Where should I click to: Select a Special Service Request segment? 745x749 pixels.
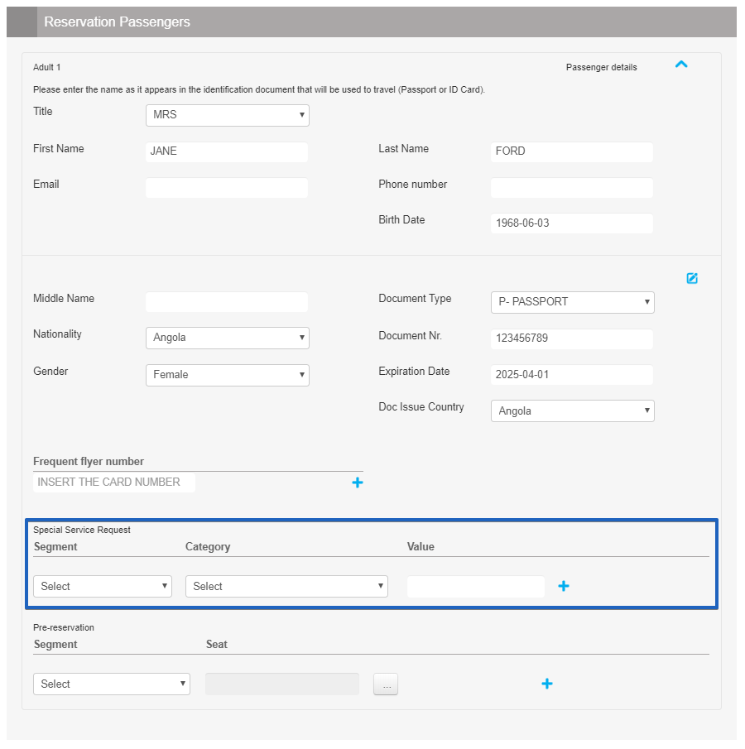[x=103, y=586]
